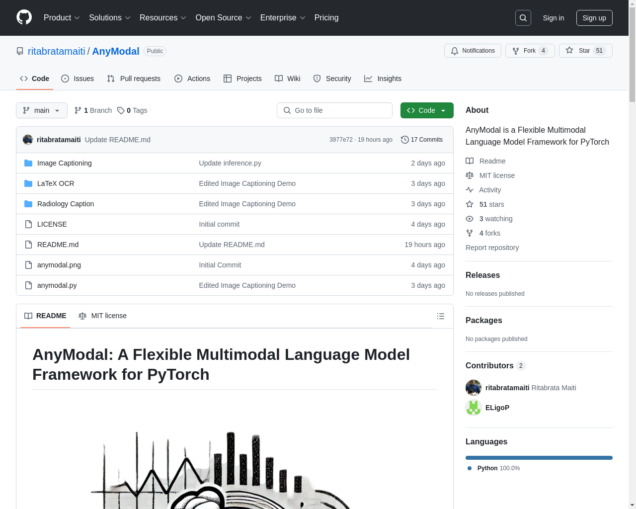This screenshot has width=636, height=509.
Task: Click the Image Captioning folder icon
Action: [x=28, y=163]
